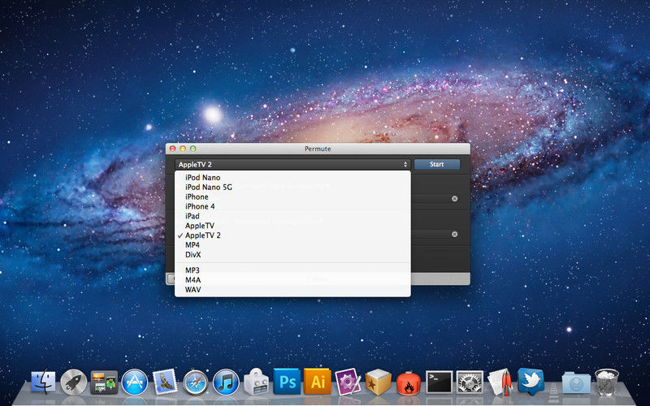The height and width of the screenshot is (406, 650).
Task: Open the paper-and-rocket app icon in dock
Action: (x=500, y=382)
